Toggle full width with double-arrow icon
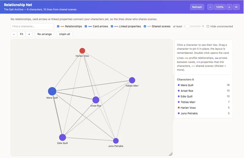The width and height of the screenshot is (244, 158). [236, 7]
